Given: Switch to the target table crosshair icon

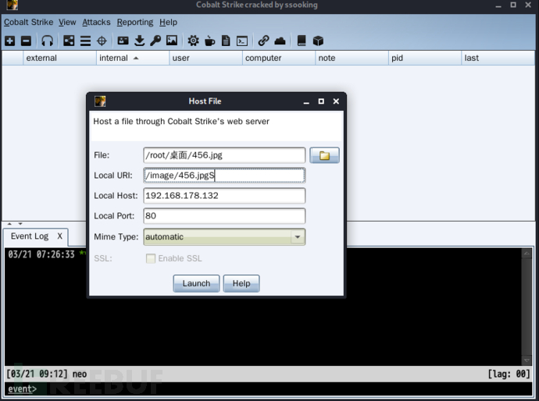Looking at the screenshot, I should pos(102,41).
